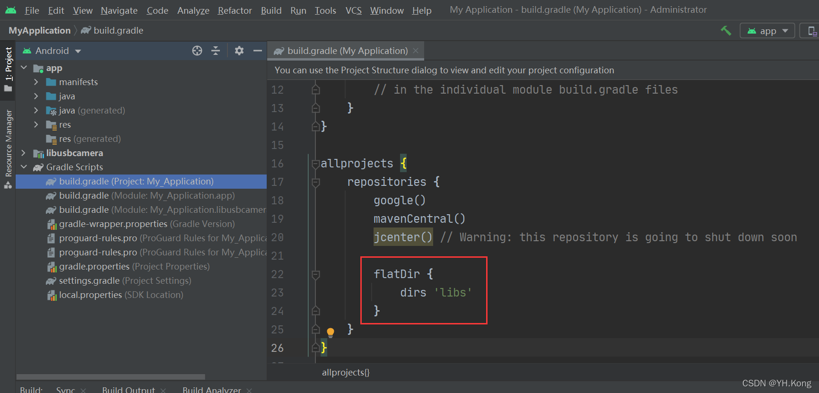Click the mavenCentral() line
819x393 pixels.
pyautogui.click(x=419, y=219)
